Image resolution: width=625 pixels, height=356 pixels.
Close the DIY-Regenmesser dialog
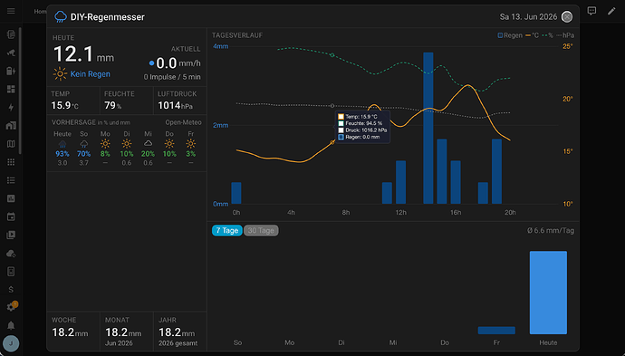coord(567,16)
